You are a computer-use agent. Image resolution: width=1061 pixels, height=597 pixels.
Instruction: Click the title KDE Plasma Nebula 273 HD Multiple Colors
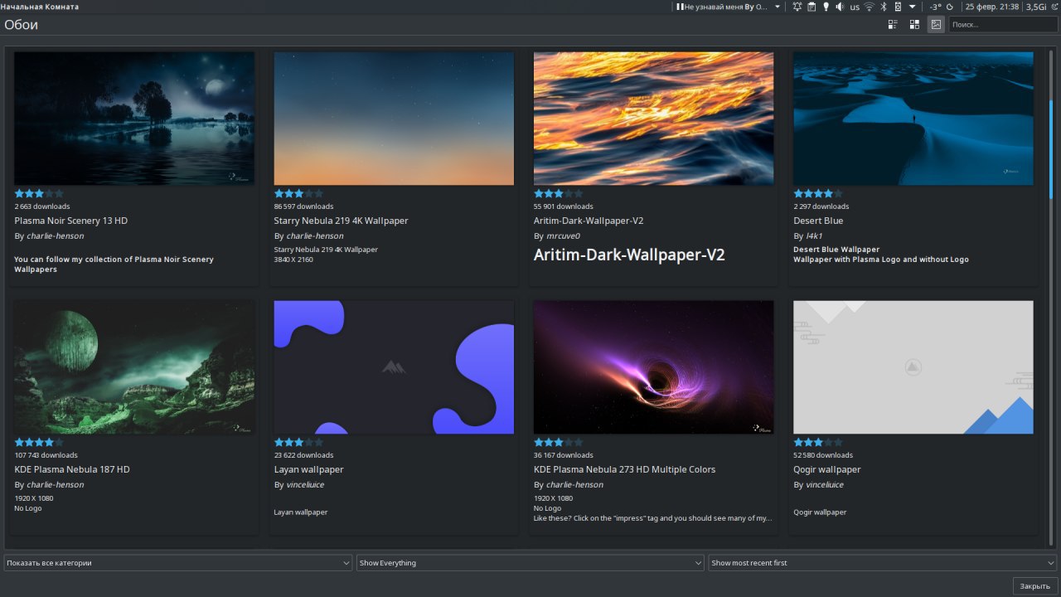click(624, 469)
